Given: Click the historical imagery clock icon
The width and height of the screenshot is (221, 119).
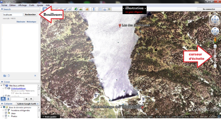Looking at the screenshot, I should [76, 9].
